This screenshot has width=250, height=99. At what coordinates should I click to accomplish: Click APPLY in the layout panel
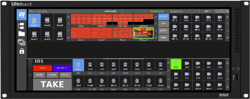164,31
